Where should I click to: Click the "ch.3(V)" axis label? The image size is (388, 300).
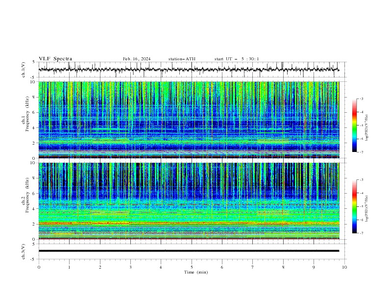click(24, 251)
